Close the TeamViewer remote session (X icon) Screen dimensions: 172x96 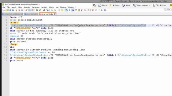[94, 5]
